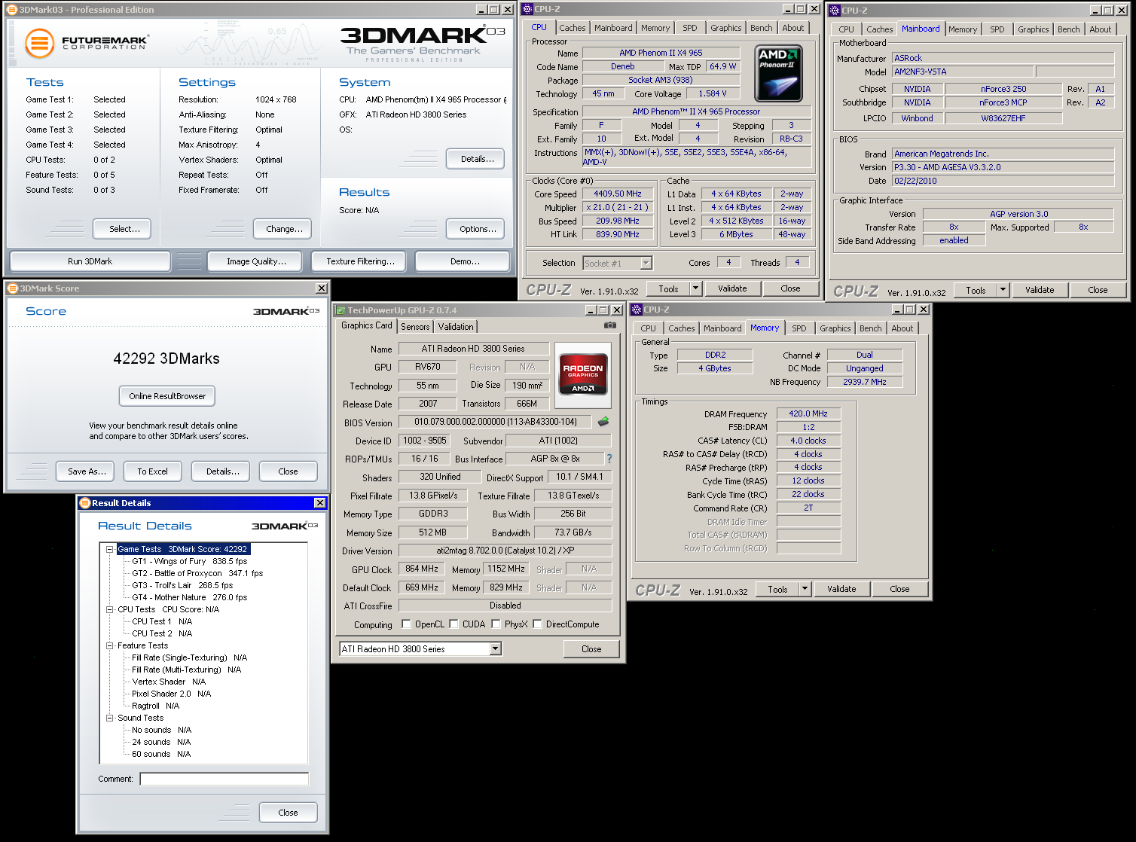Click the 3DMark Score window title icon
The width and height of the screenshot is (1136, 842).
(13, 288)
